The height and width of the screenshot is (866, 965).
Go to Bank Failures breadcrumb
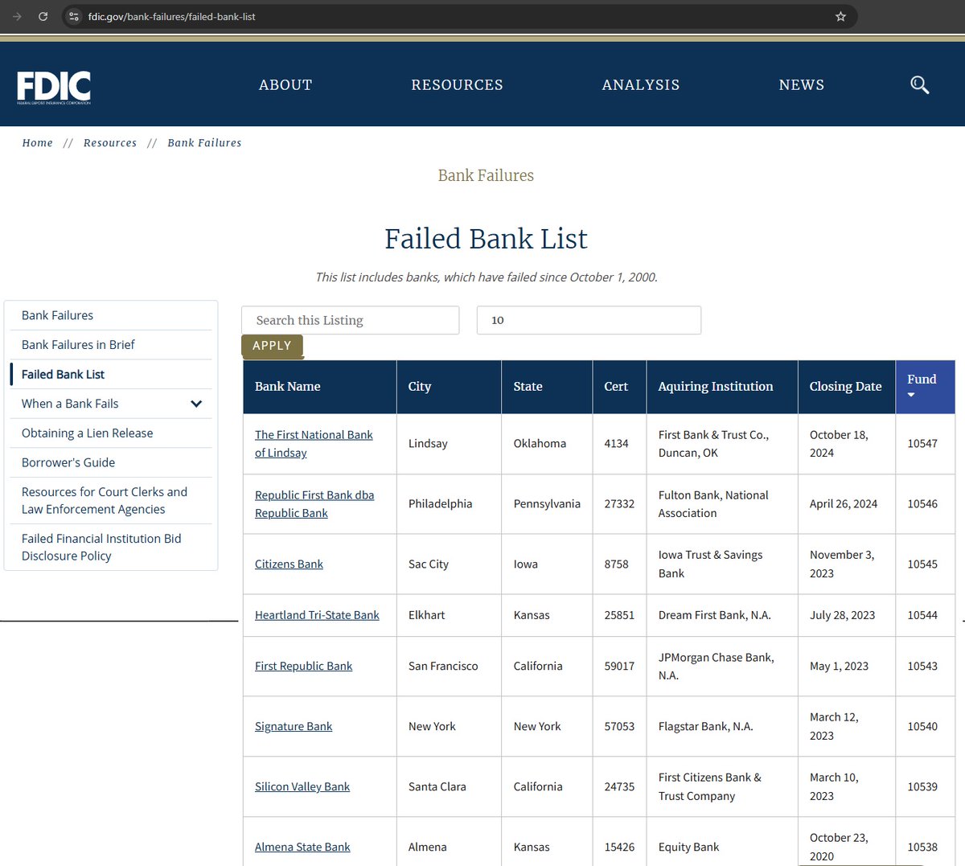204,143
